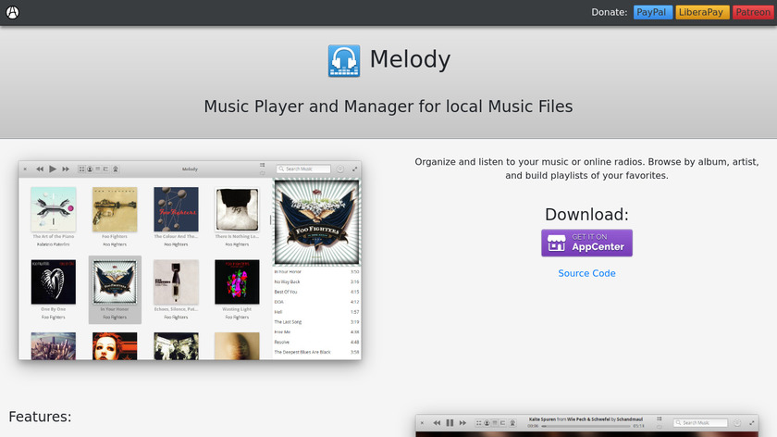The width and height of the screenshot is (777, 437).
Task: Click the Melody headphones app icon
Action: 344,60
